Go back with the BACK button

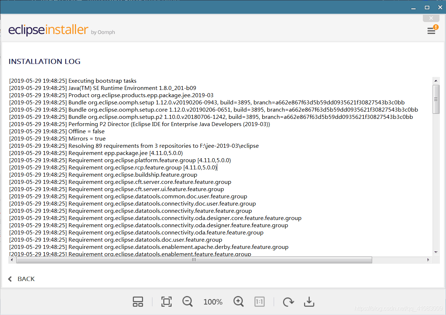21,279
